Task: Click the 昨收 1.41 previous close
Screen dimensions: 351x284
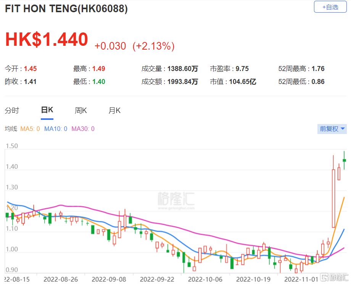Action: pyautogui.click(x=21, y=82)
